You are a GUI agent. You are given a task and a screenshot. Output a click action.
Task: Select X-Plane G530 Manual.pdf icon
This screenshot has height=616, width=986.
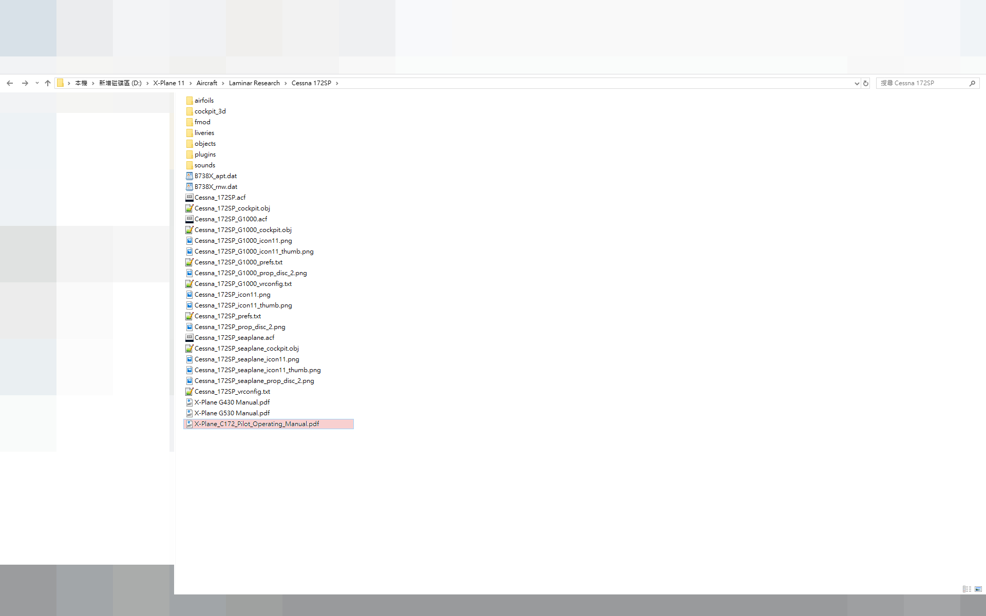[189, 413]
